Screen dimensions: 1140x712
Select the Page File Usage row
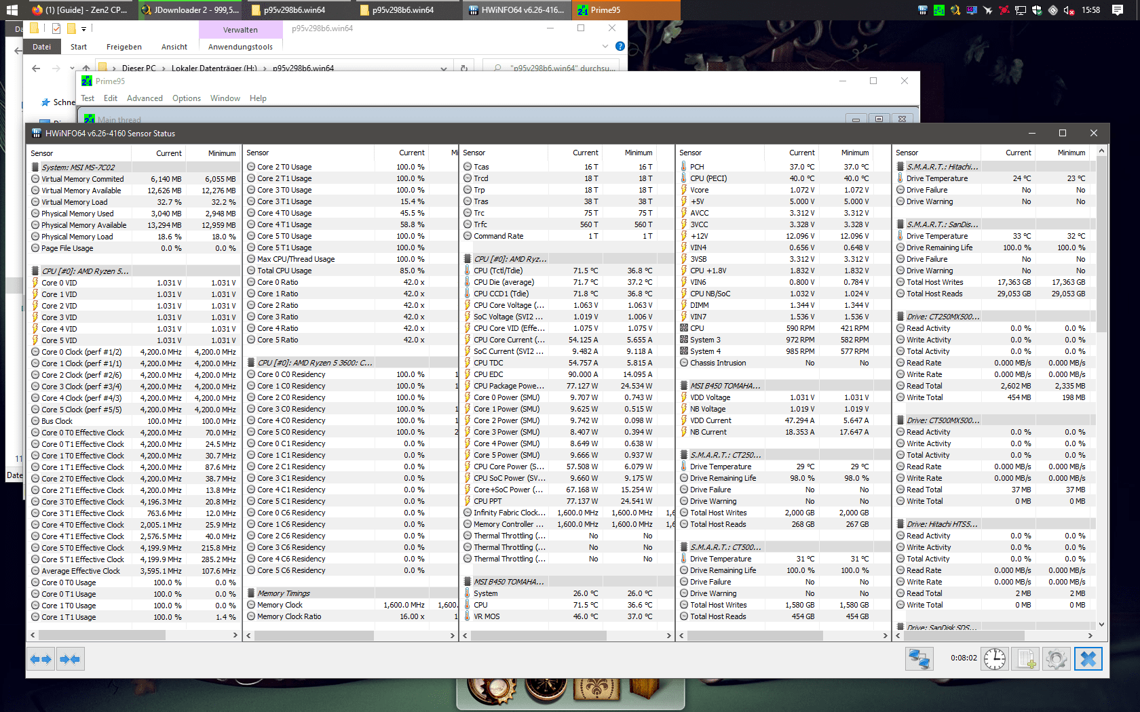click(x=134, y=248)
